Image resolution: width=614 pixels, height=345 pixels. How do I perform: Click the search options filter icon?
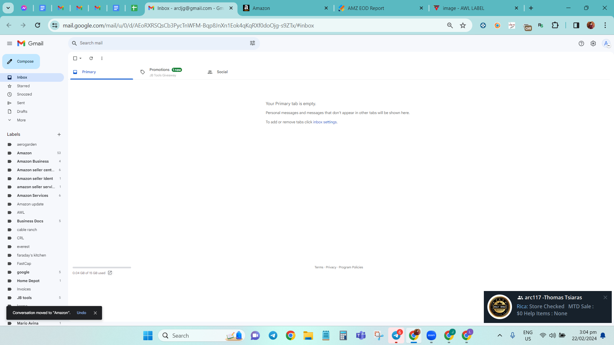point(253,43)
